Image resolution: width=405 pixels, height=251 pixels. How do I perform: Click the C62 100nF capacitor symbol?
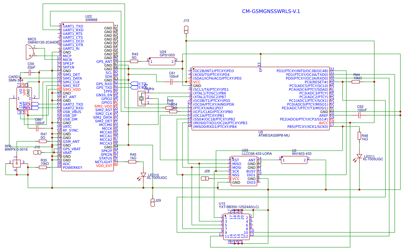(359, 116)
